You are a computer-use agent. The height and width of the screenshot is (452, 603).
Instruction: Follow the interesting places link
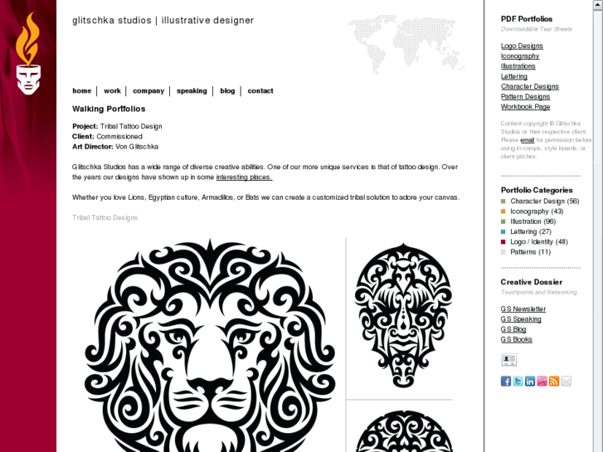point(244,177)
